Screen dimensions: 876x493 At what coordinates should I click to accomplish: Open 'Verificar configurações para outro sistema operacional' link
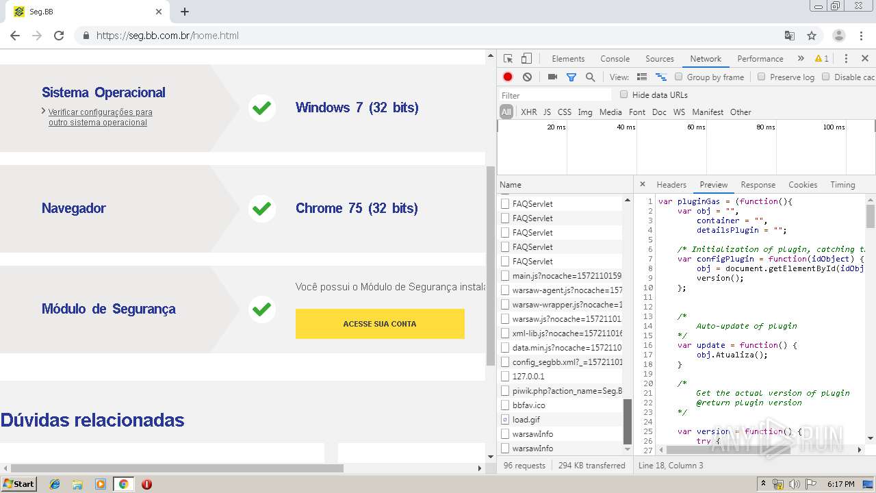100,117
